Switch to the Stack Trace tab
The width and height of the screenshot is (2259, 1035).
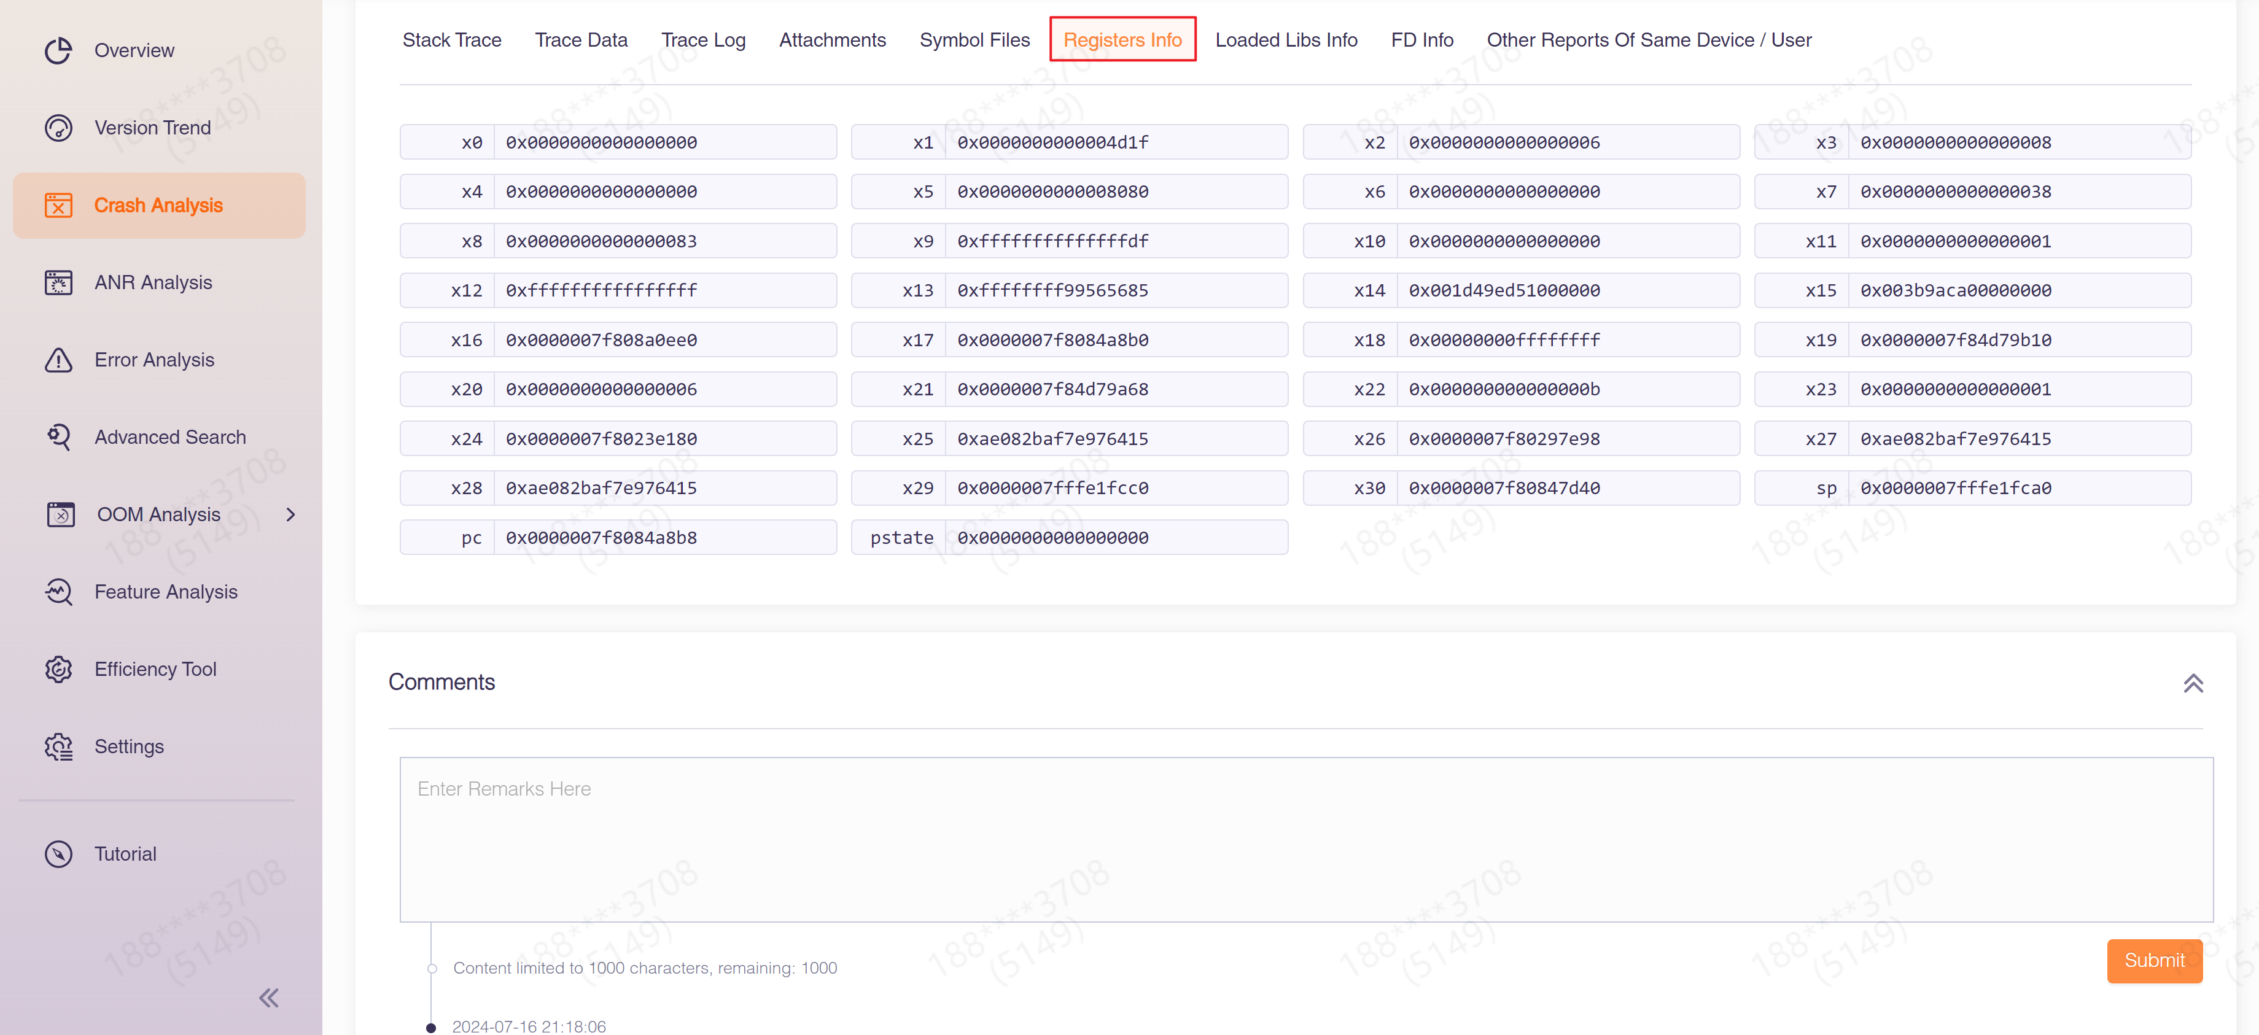click(452, 41)
